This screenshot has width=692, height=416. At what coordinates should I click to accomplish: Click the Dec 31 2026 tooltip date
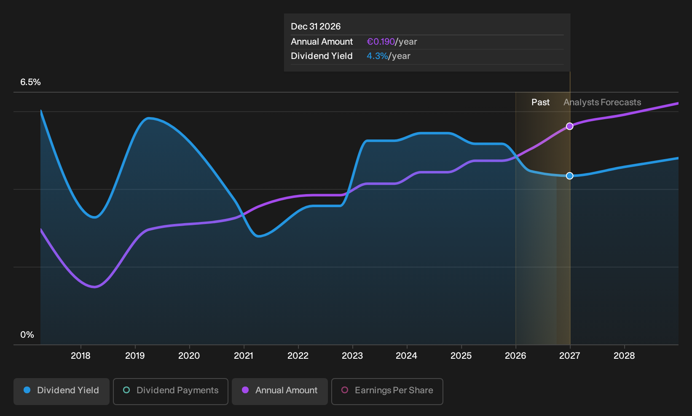316,27
